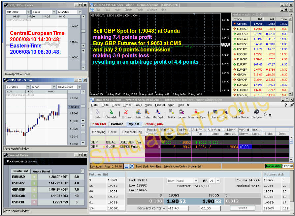Open the 5 secs interval dropdown
This screenshot has height=216, width=295.
click(54, 12)
